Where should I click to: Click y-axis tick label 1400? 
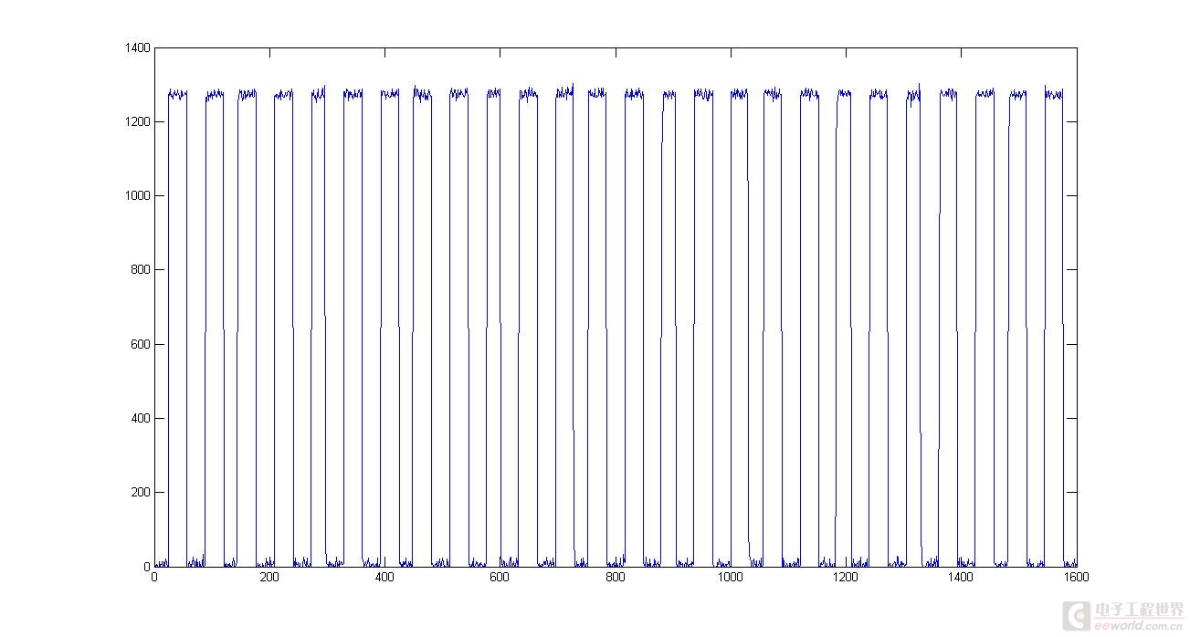[x=137, y=47]
